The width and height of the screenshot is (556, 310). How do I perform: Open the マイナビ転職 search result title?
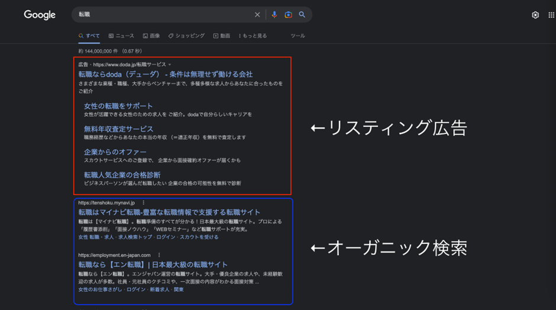[169, 213]
